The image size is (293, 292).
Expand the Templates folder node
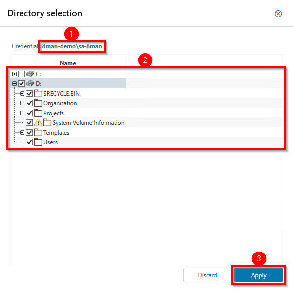point(22,133)
